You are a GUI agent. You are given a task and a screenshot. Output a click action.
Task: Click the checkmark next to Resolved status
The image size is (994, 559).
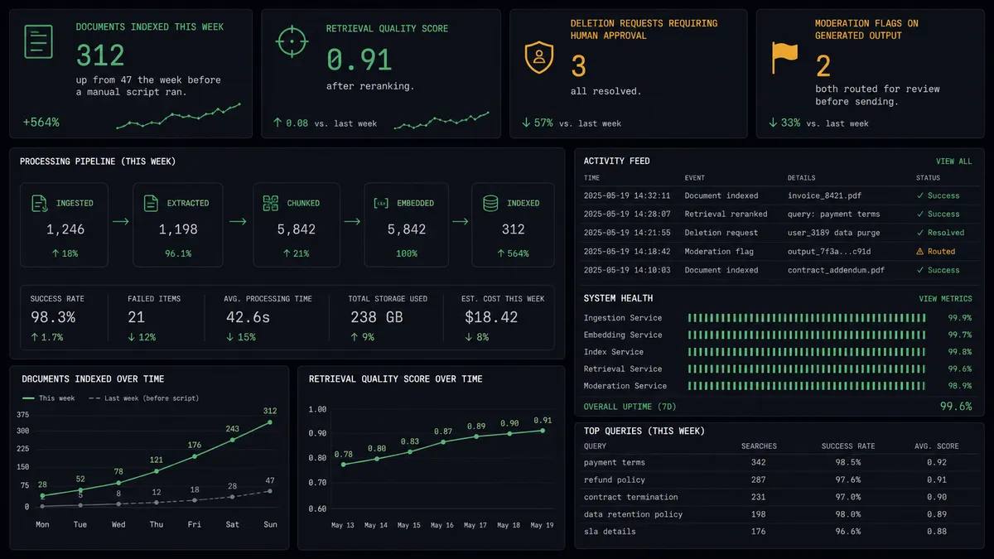920,233
